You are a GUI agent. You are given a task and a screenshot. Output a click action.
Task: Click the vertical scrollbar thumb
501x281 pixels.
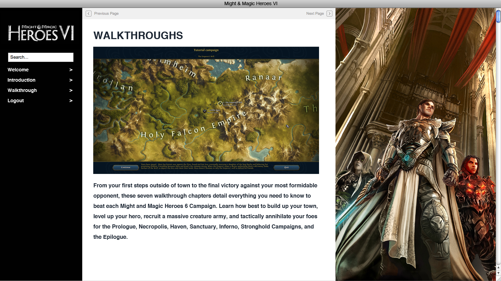498,16
